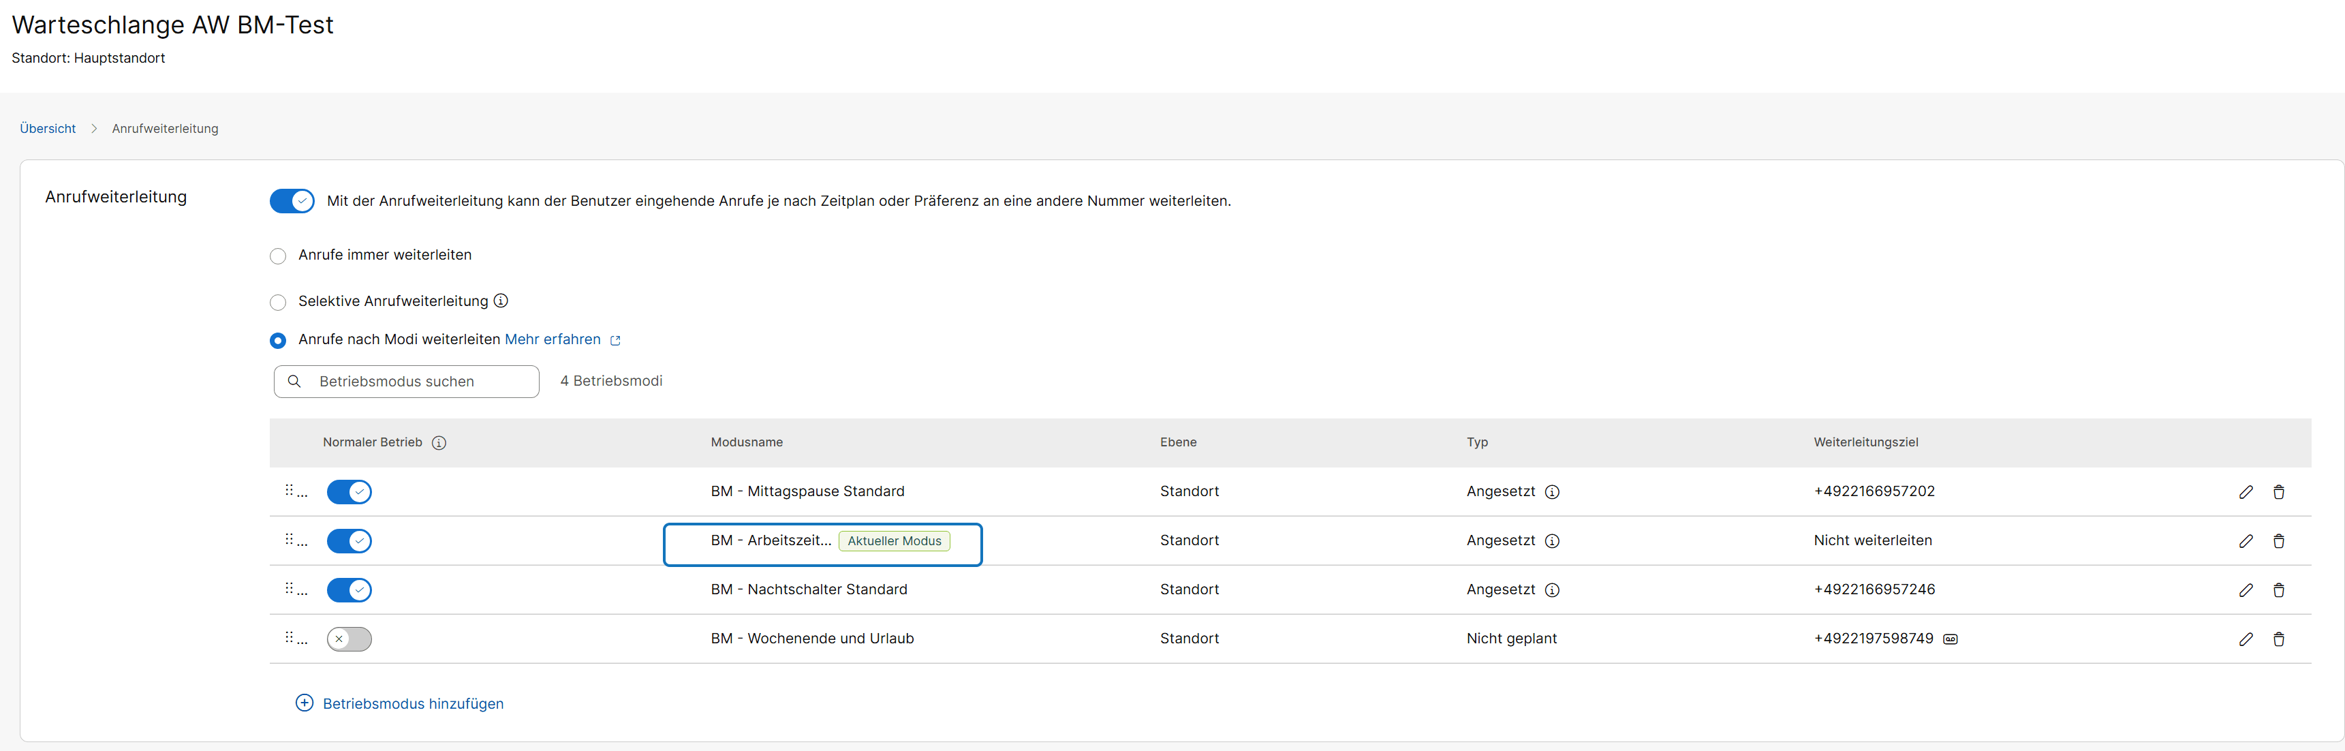Delete the BM - Wochenende und Urlaub mode
2345x751 pixels.
(2278, 639)
